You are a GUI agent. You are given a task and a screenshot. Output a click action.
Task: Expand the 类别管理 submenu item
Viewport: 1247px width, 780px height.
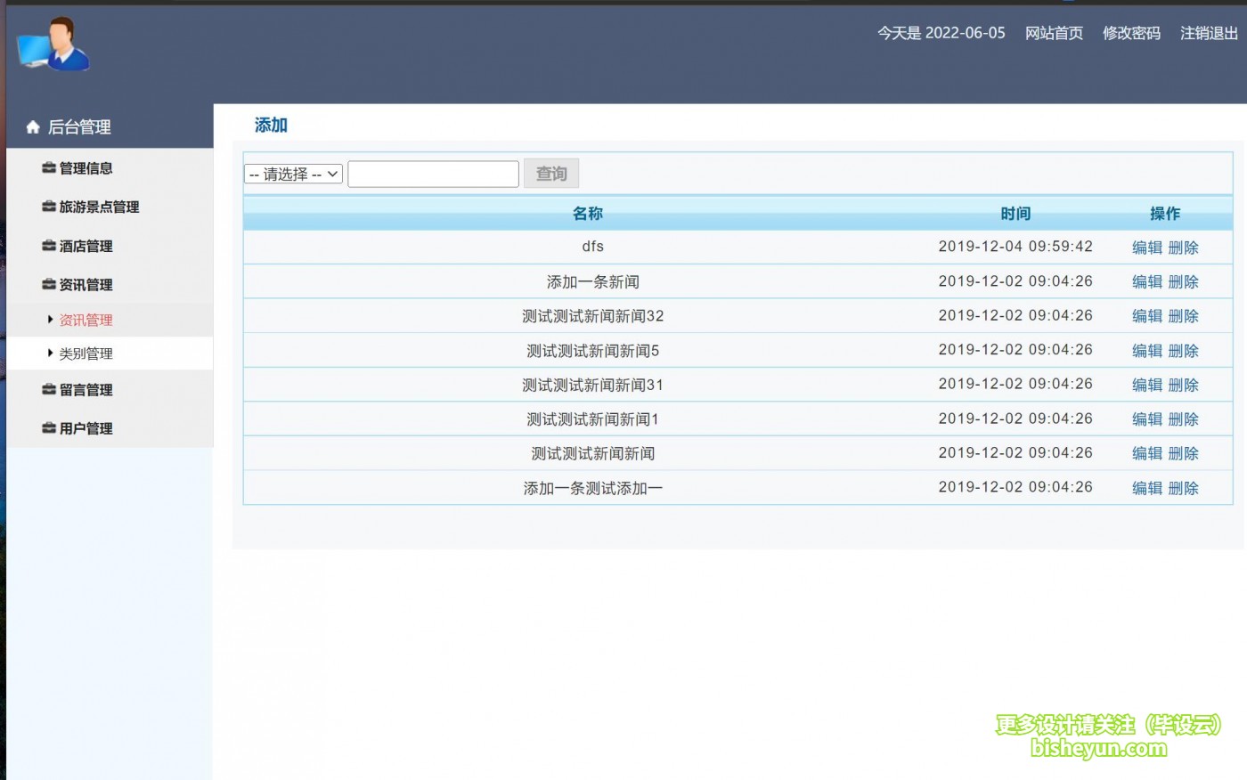click(86, 353)
